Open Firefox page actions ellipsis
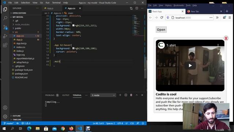This screenshot has width=234, height=132. pyautogui.click(x=211, y=18)
